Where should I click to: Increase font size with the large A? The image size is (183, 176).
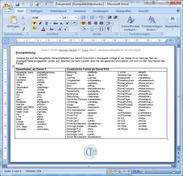click(60, 29)
